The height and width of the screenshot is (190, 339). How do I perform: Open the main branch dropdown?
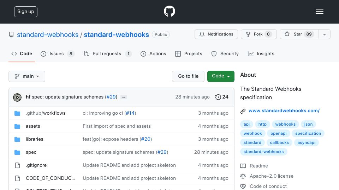click(x=27, y=76)
